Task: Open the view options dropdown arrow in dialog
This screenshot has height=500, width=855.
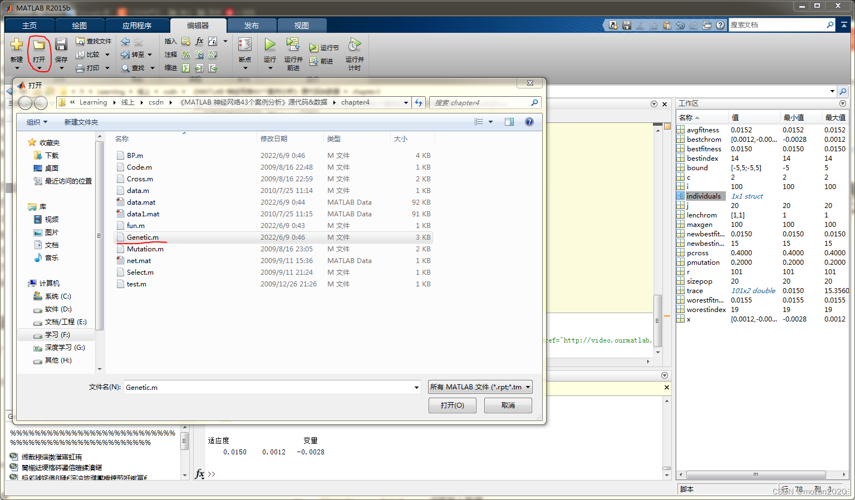Action: [490, 122]
